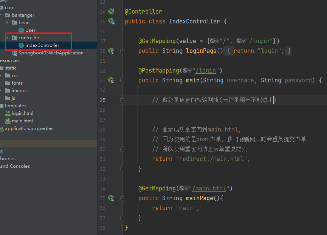Screen dimensions: 327x235
Task: Click line number 31 in the gutter
Action: (102, 159)
